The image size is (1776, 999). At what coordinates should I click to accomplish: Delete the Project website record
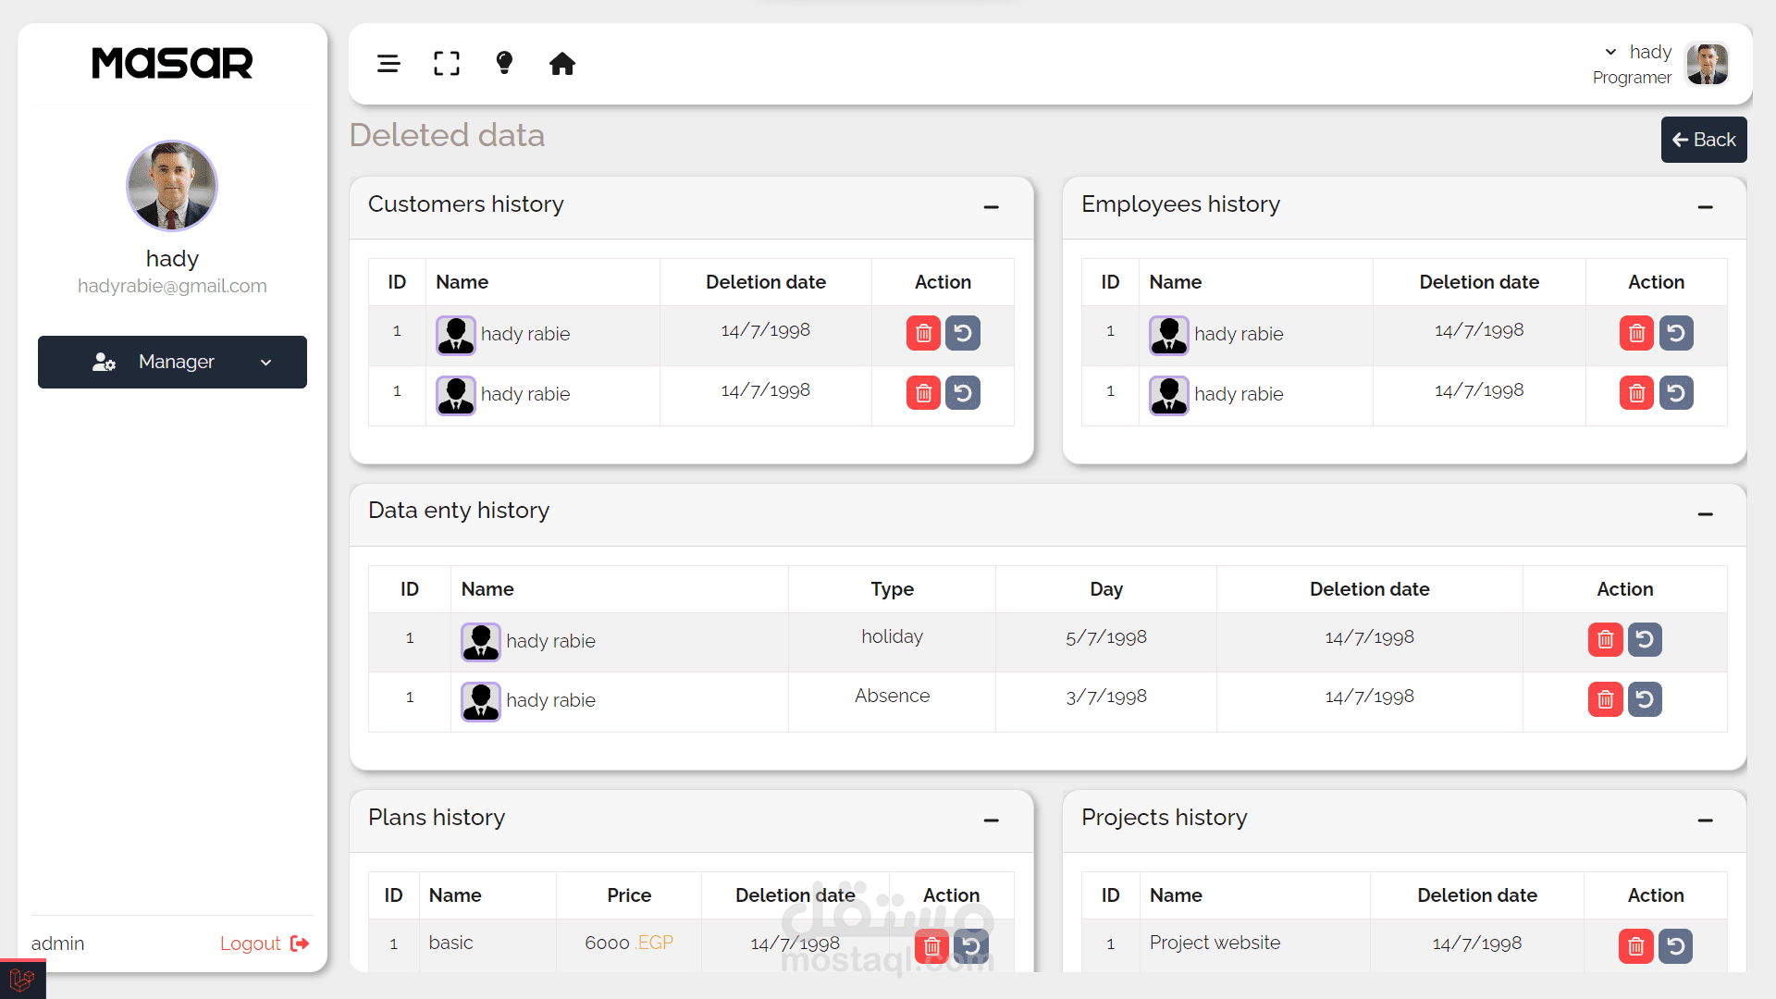coord(1635,946)
